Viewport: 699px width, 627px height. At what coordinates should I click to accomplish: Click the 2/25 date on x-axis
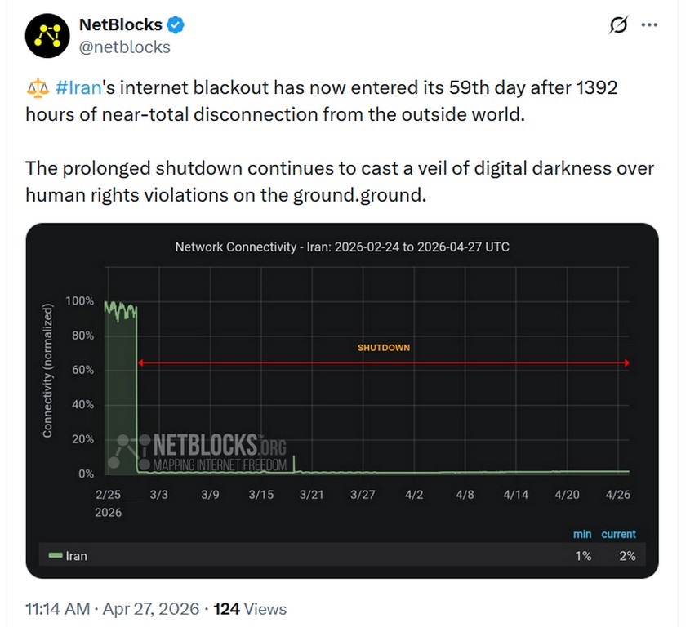pyautogui.click(x=109, y=495)
